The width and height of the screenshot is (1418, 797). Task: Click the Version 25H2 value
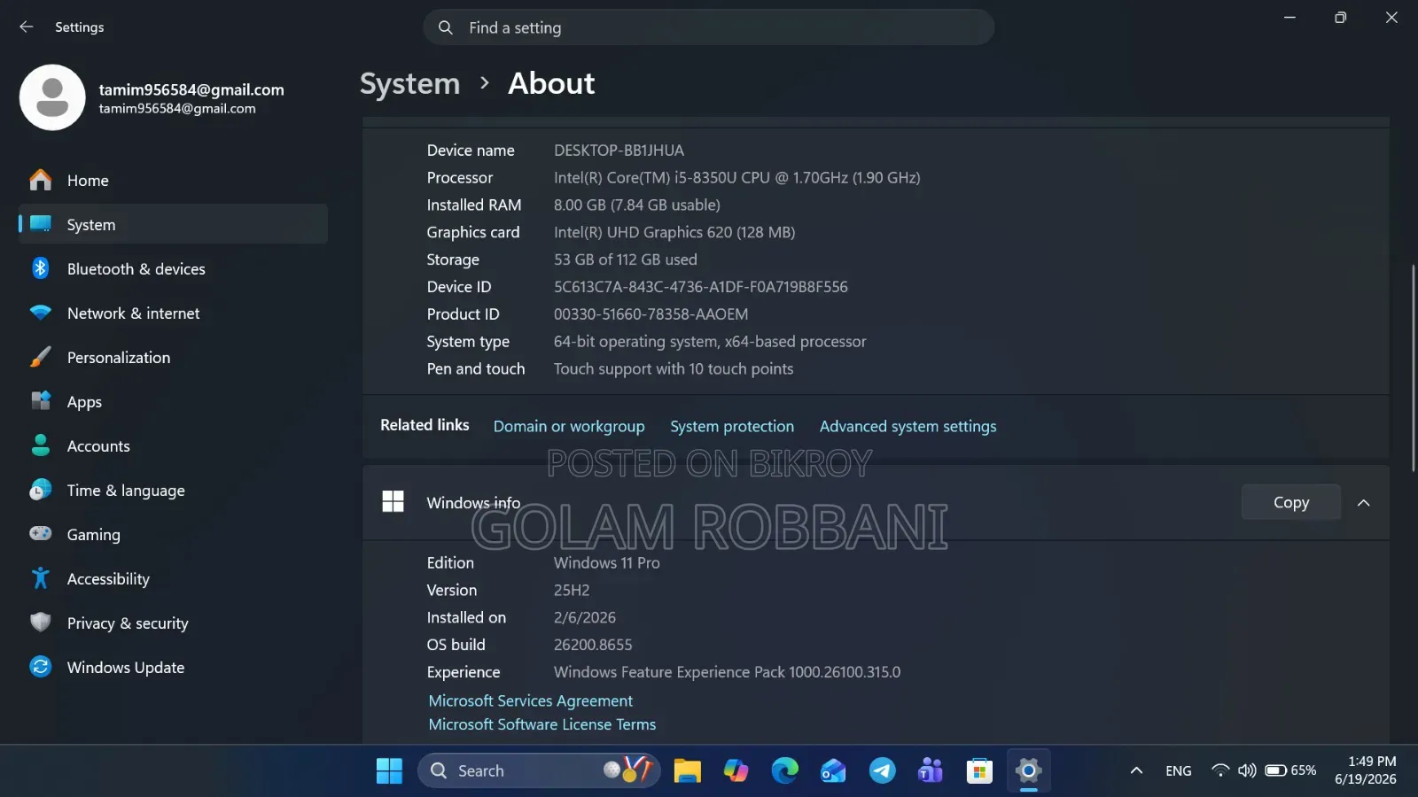point(572,591)
